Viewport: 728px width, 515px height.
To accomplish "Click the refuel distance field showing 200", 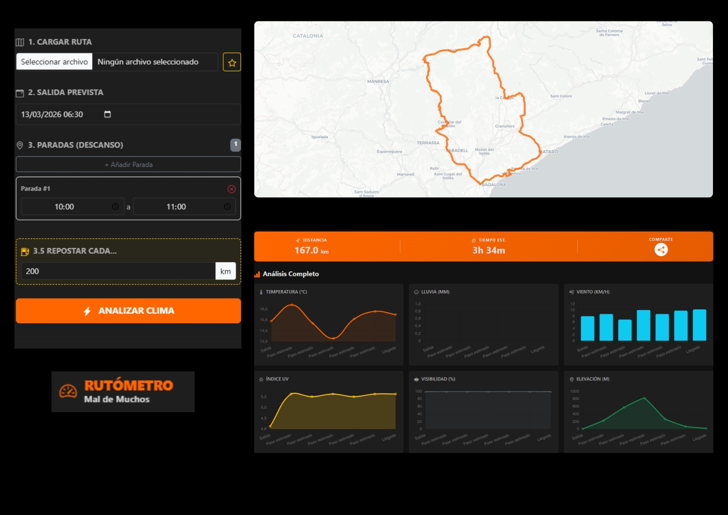I will (116, 271).
